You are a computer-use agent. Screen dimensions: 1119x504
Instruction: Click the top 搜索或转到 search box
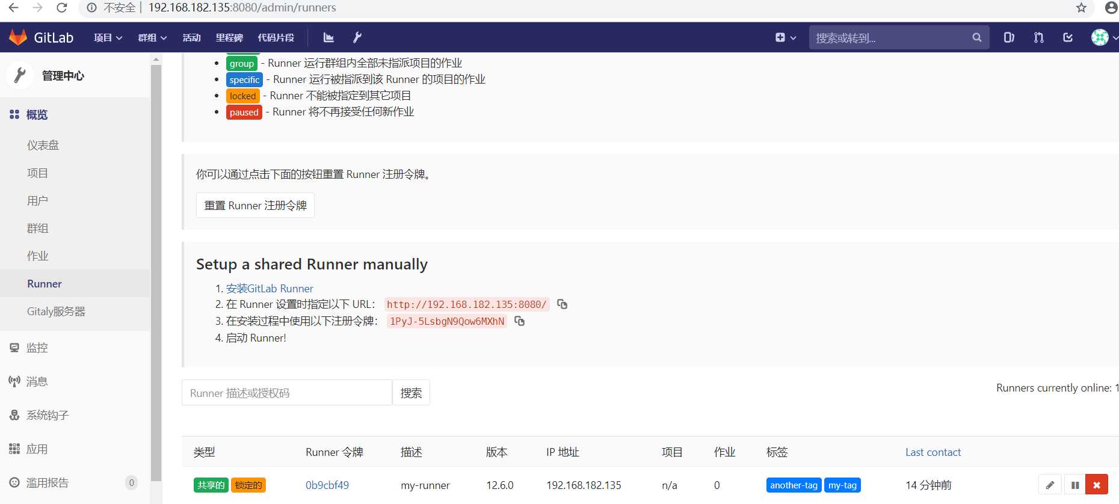899,37
